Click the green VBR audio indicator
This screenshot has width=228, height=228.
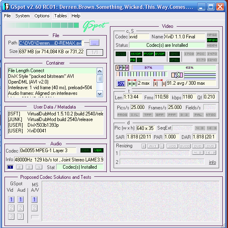coord(98,151)
